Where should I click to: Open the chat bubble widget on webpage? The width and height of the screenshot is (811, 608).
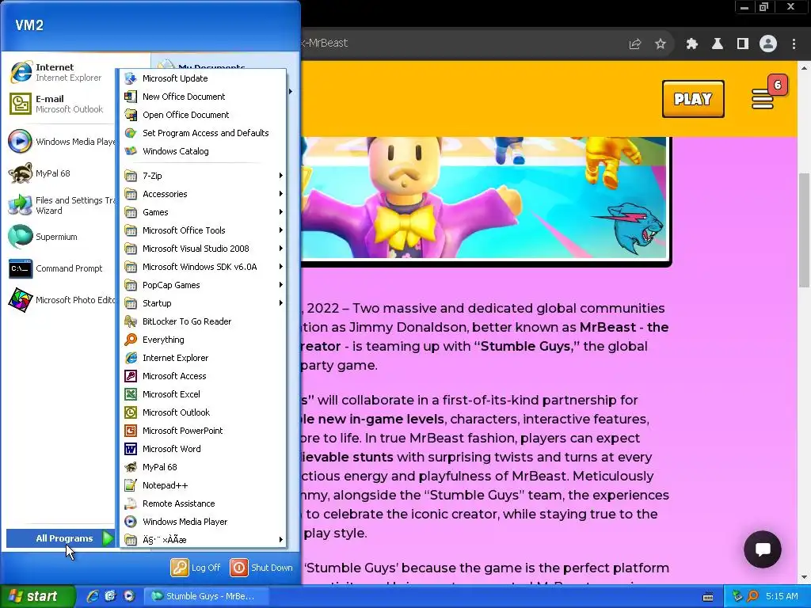[763, 549]
